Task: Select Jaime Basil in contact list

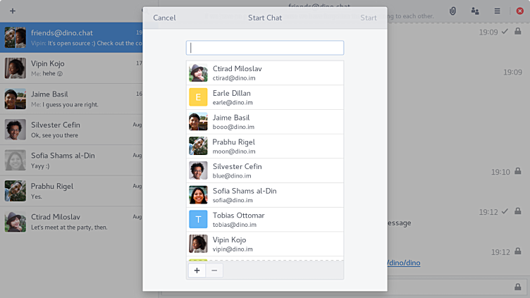Action: click(x=265, y=122)
